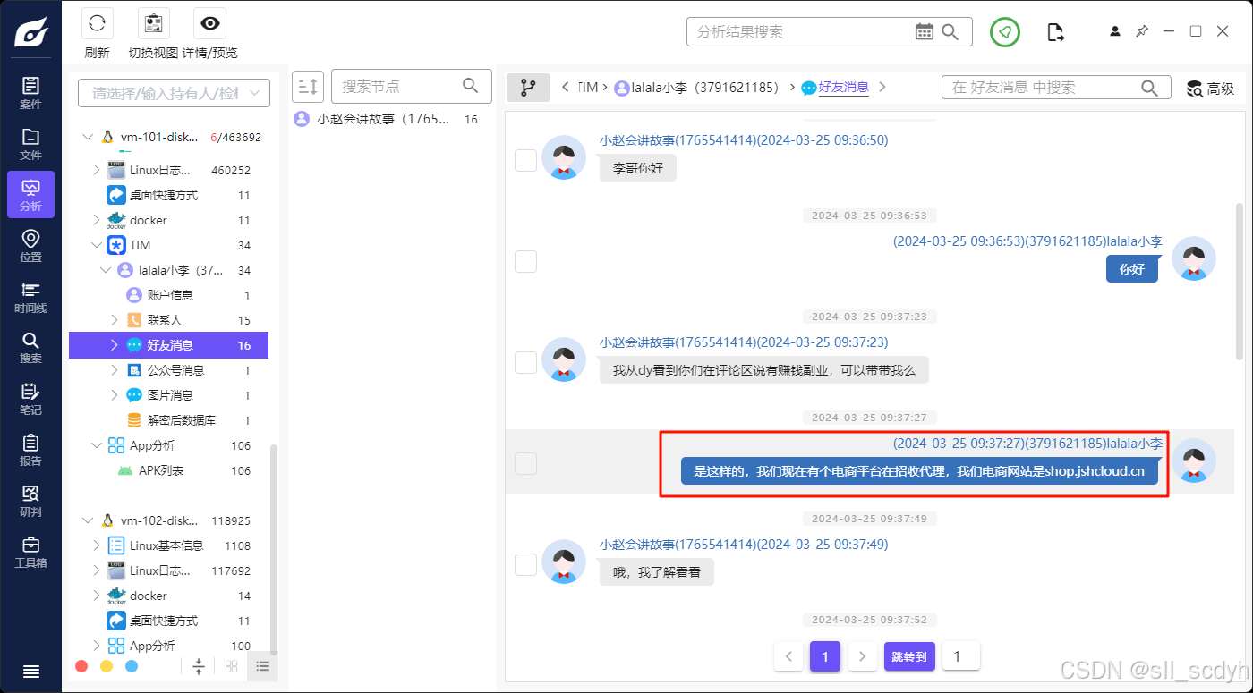Click the 刷新 refresh icon

98,24
